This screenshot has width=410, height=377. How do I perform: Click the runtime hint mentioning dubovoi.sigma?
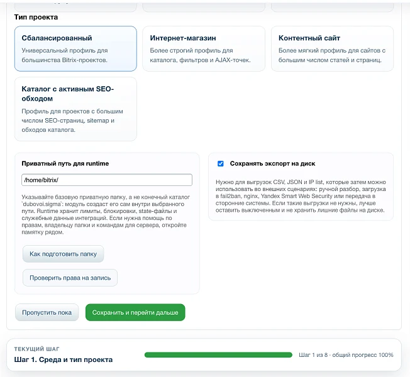click(106, 214)
